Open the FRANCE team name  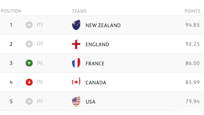(x=95, y=64)
